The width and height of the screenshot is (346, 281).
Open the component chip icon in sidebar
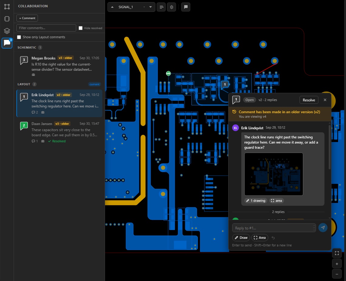coord(7,19)
